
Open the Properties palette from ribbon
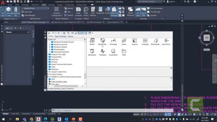coord(100,11)
